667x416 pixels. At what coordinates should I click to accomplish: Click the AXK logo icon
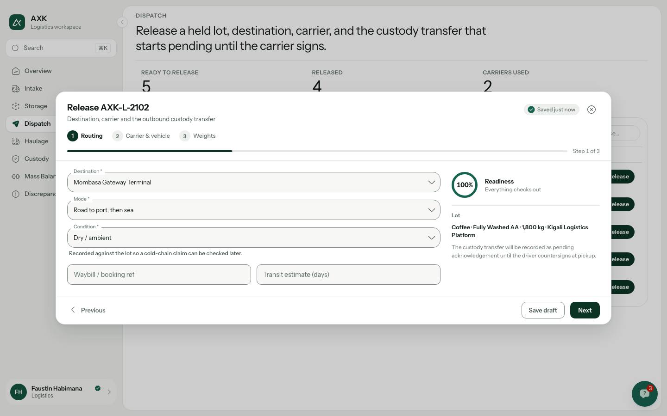[x=17, y=22]
